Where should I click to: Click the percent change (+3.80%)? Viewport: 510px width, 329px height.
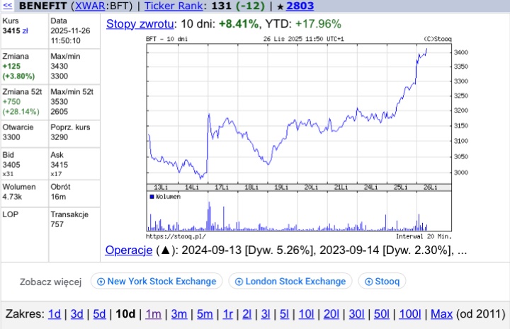[18, 76]
